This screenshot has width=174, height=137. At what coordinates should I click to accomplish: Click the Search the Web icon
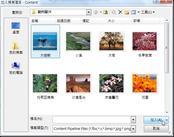114,12
